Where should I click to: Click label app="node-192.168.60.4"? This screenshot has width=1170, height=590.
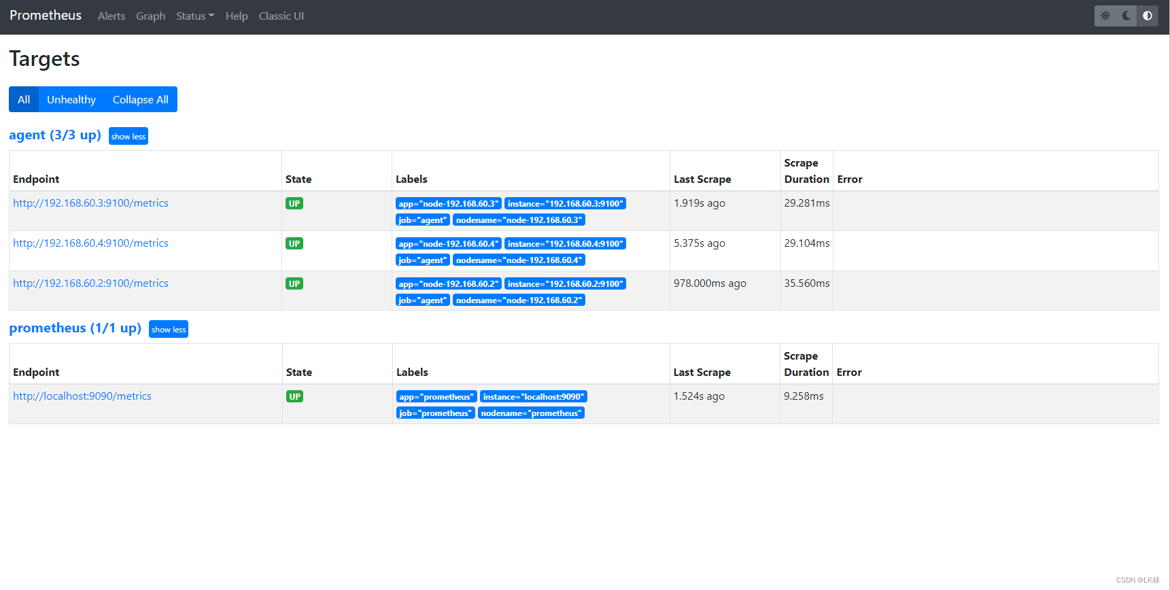(x=449, y=243)
